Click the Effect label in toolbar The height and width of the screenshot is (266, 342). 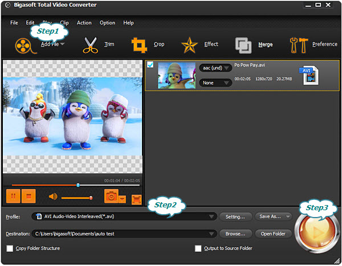(211, 44)
